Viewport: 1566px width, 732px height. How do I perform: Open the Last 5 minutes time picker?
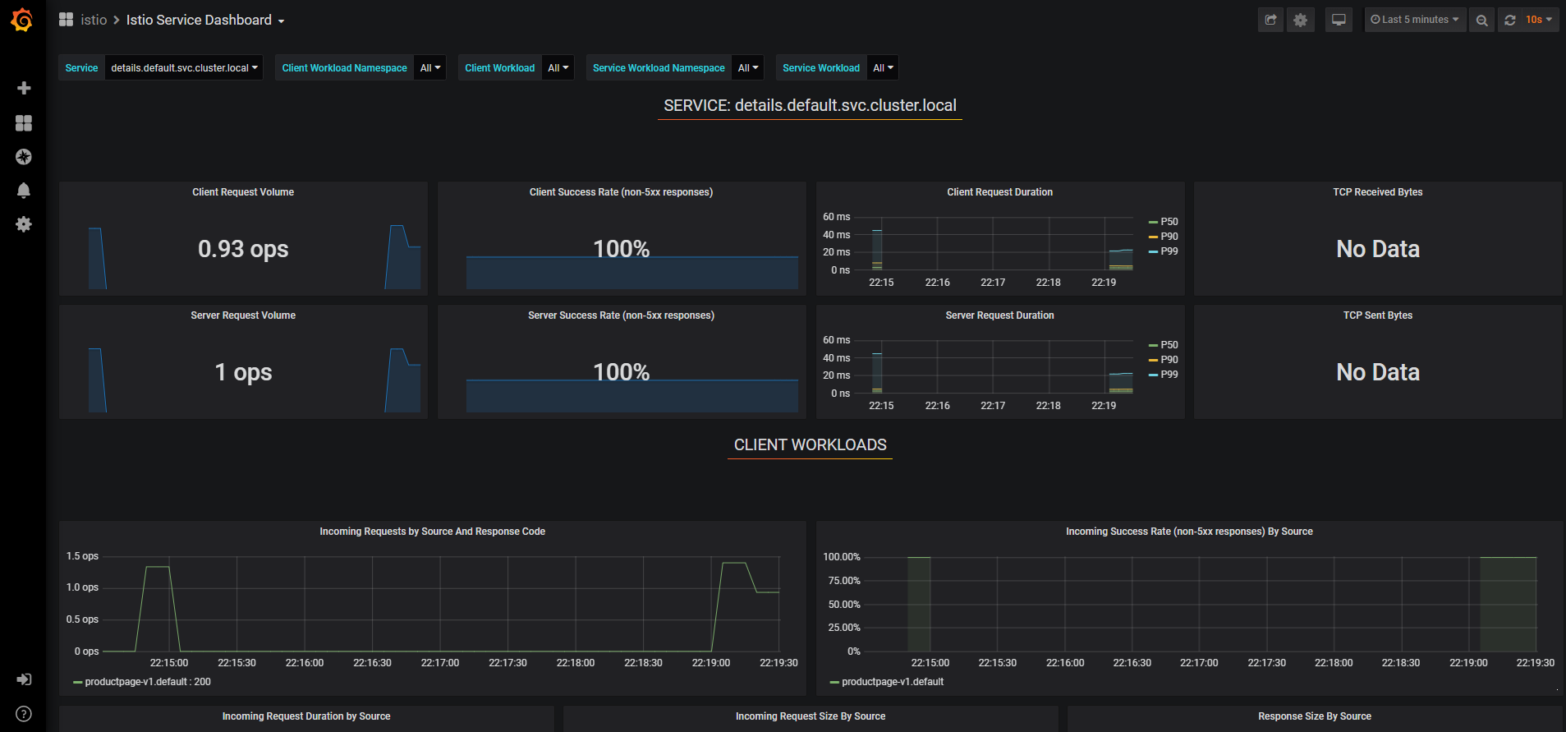[x=1415, y=20]
